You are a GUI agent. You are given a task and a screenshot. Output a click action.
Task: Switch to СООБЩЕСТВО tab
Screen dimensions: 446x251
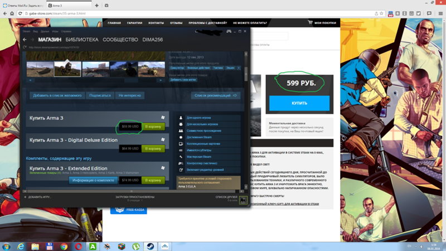tap(120, 40)
